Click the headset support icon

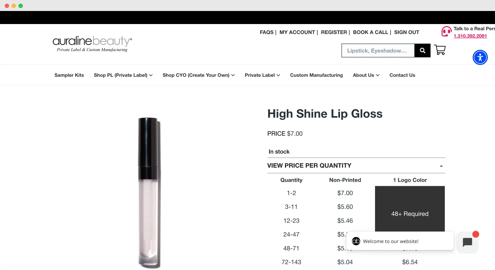tap(446, 32)
